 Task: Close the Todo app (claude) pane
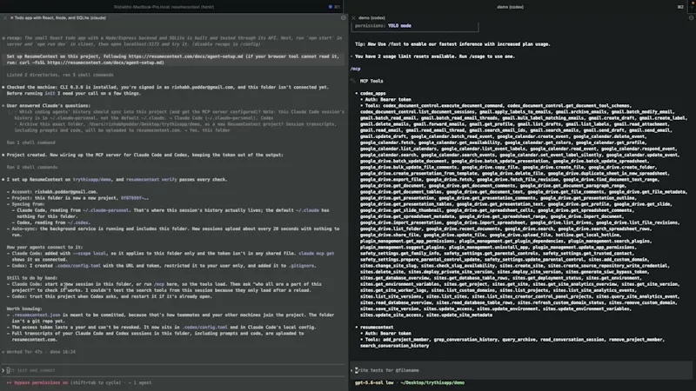click(5, 17)
